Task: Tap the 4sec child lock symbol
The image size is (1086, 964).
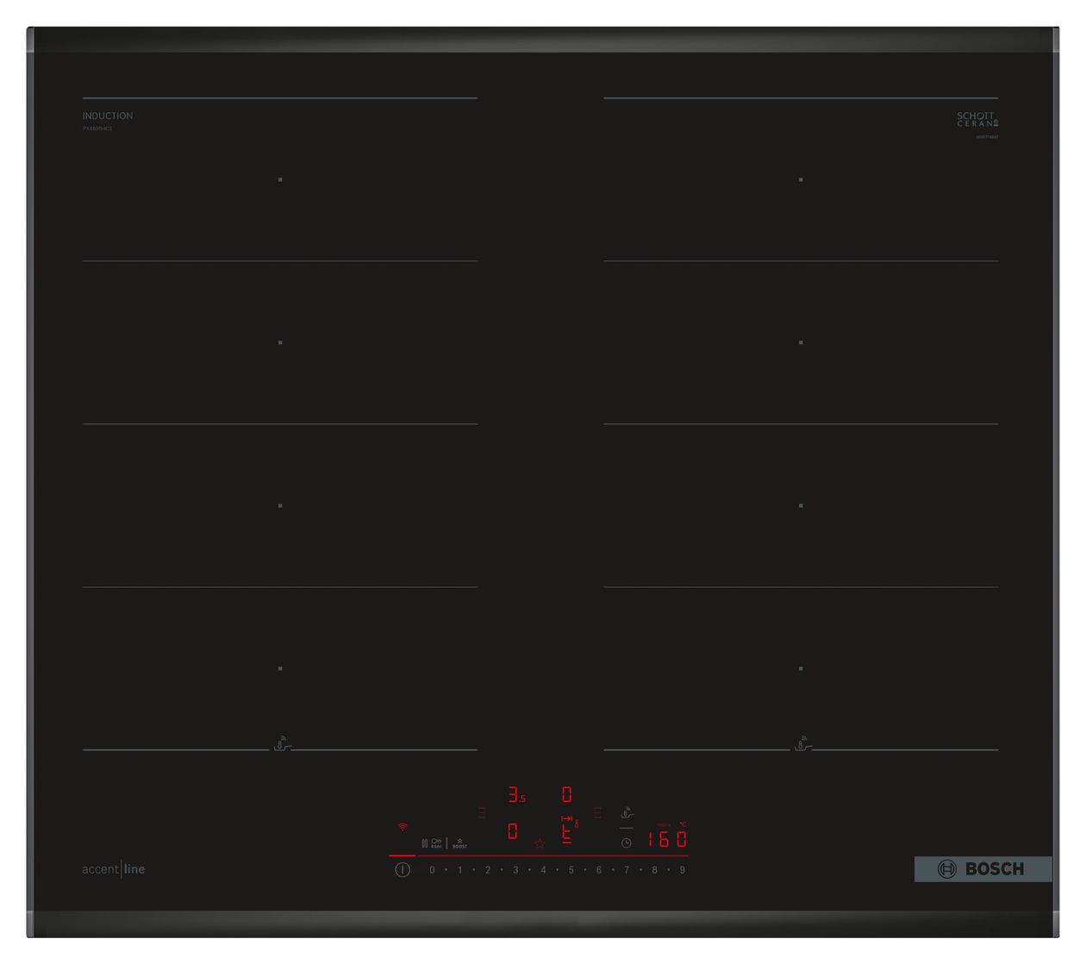Action: pyautogui.click(x=436, y=843)
